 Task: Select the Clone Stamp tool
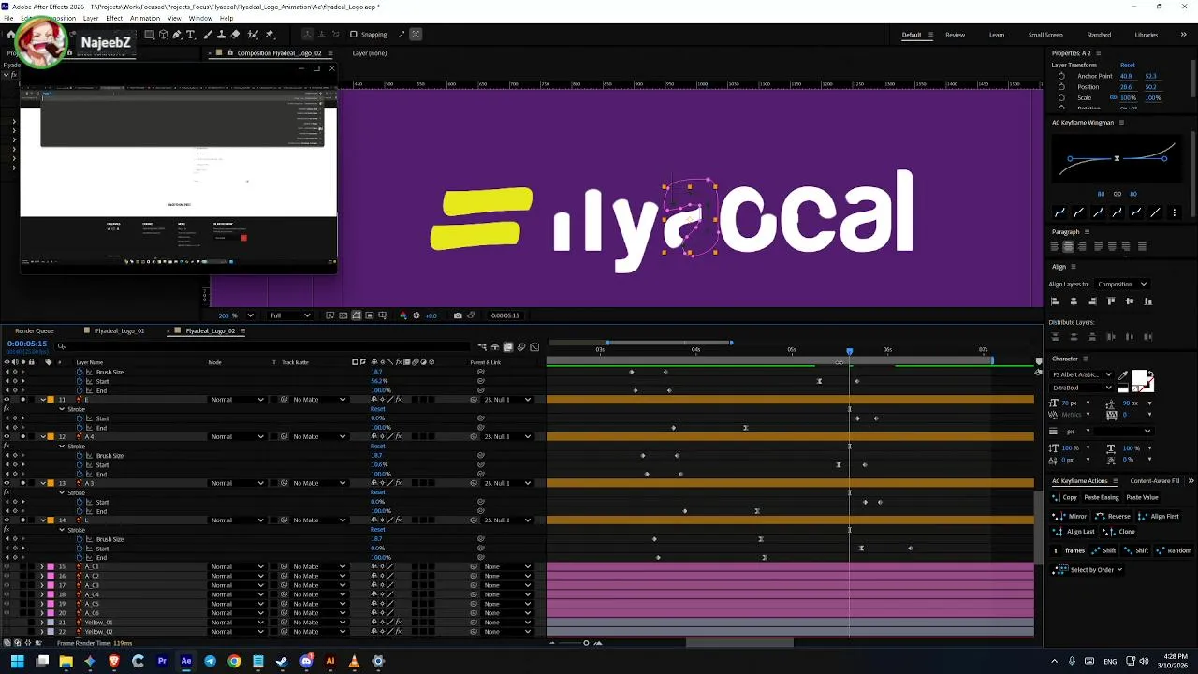221,35
